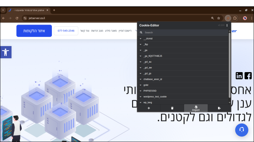Screen dimensions: 254x142
Task: Click the search magnifier in Cookie-Editor
Action: (141, 32)
